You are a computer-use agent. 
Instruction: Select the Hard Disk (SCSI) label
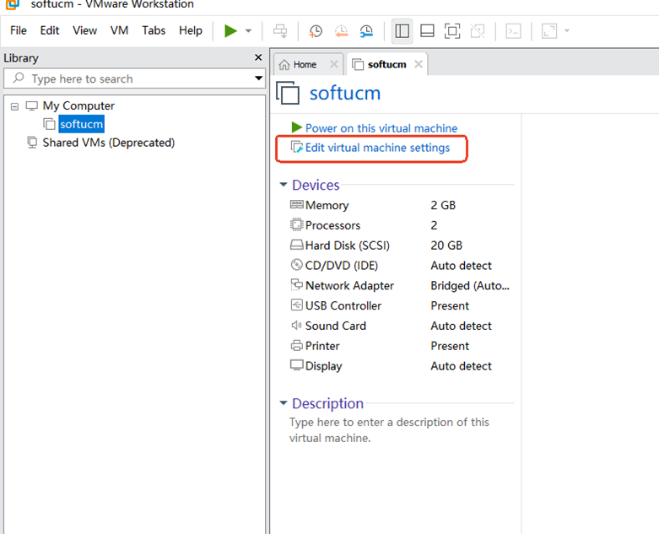tap(347, 245)
